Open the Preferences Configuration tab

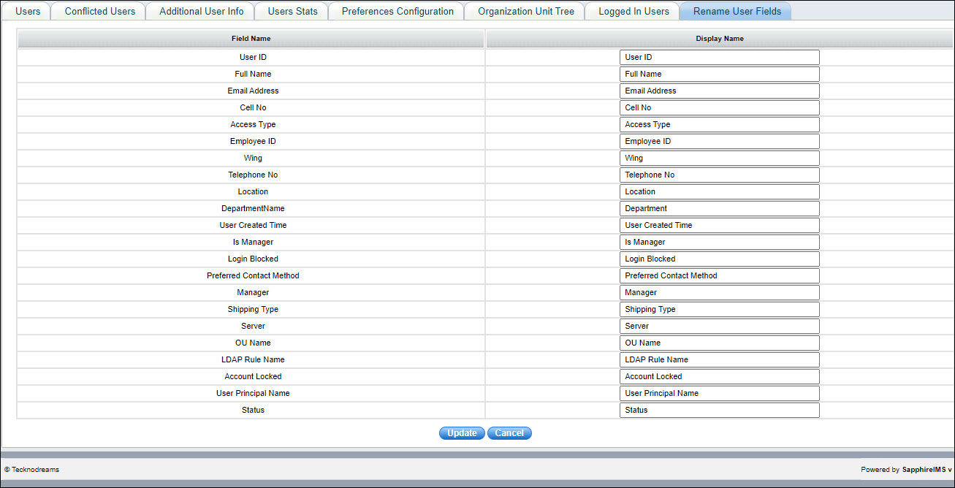coord(397,11)
